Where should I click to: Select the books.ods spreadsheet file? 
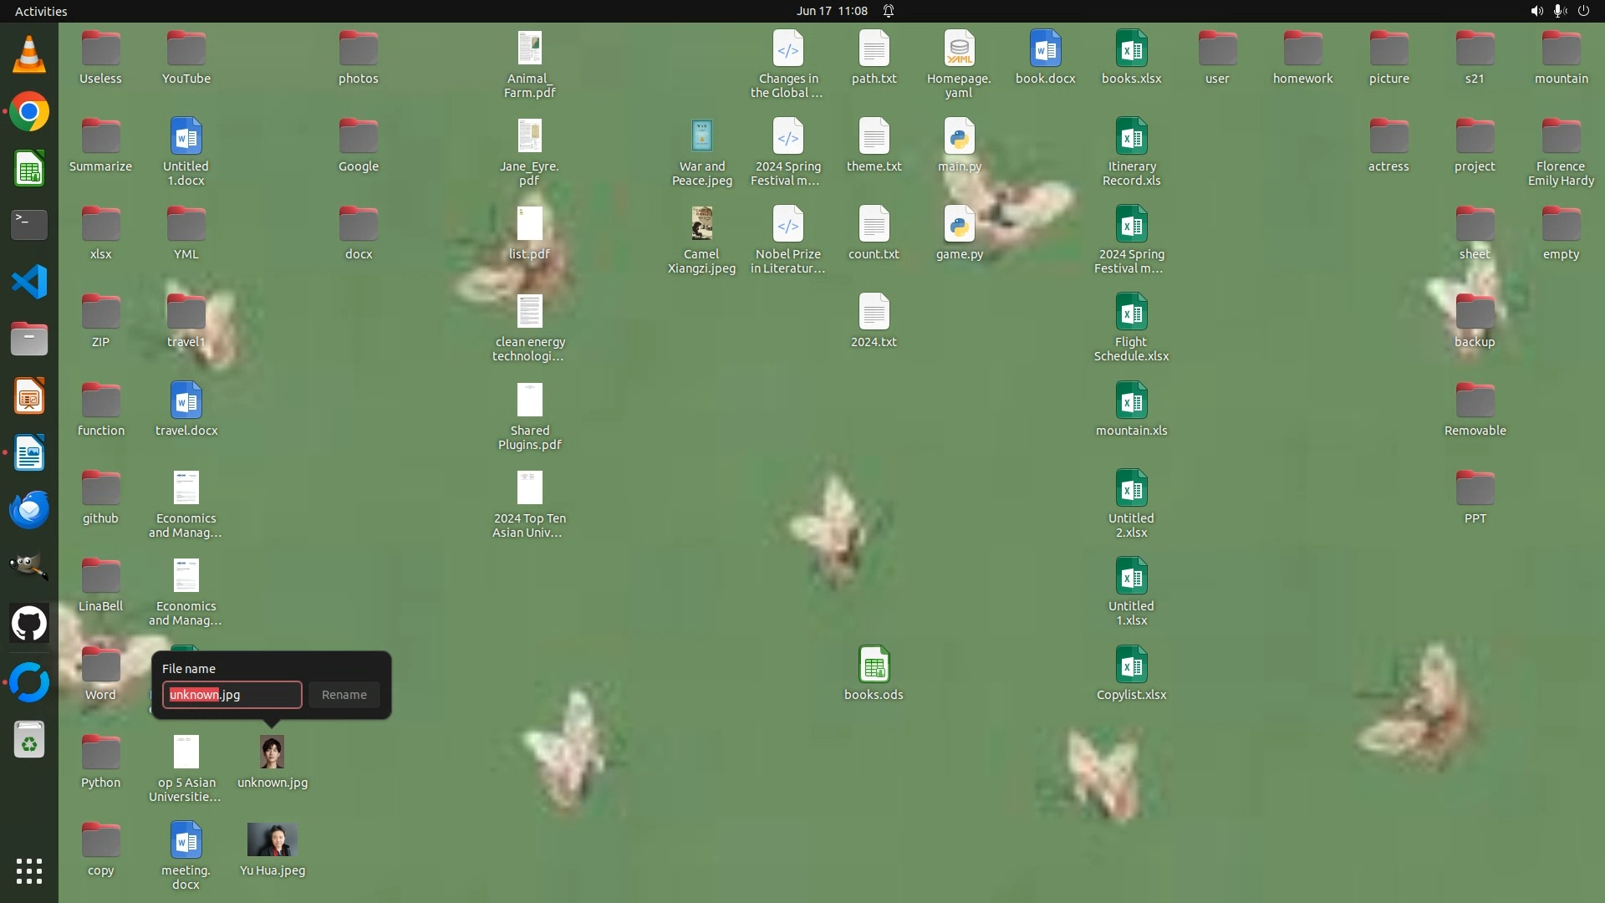coord(874,666)
